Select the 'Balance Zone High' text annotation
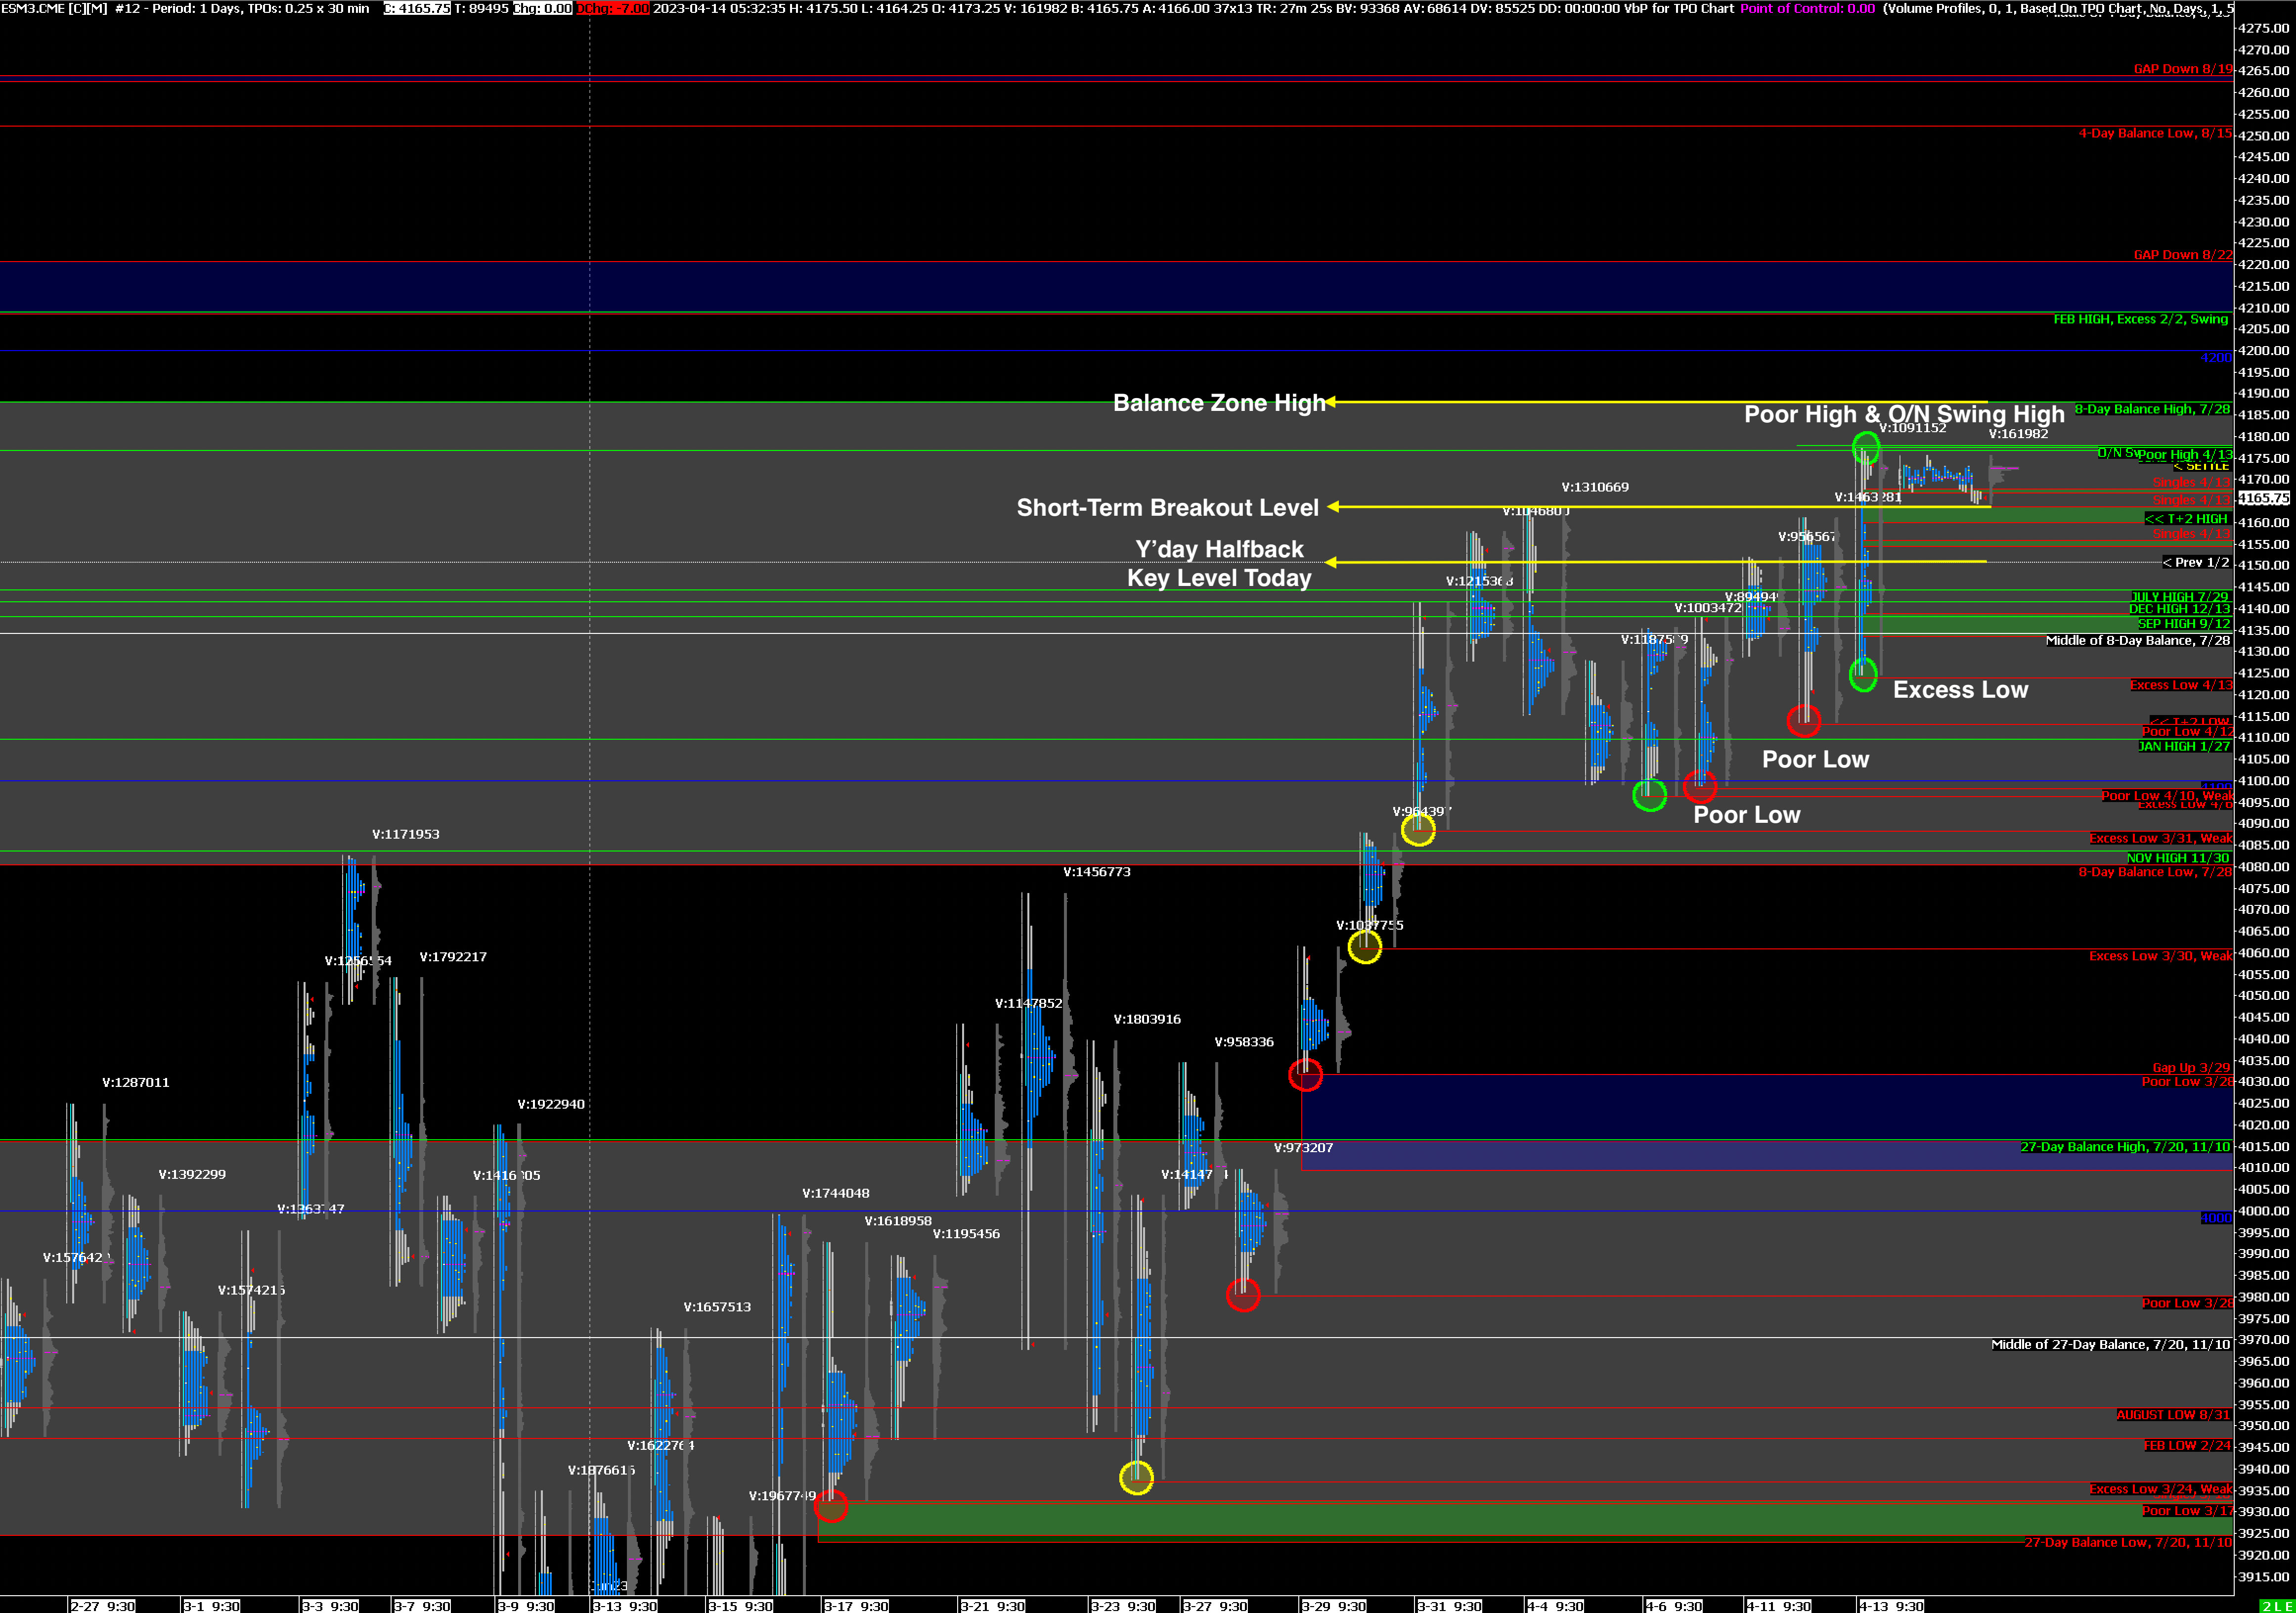This screenshot has width=2296, height=1613. pyautogui.click(x=1218, y=403)
